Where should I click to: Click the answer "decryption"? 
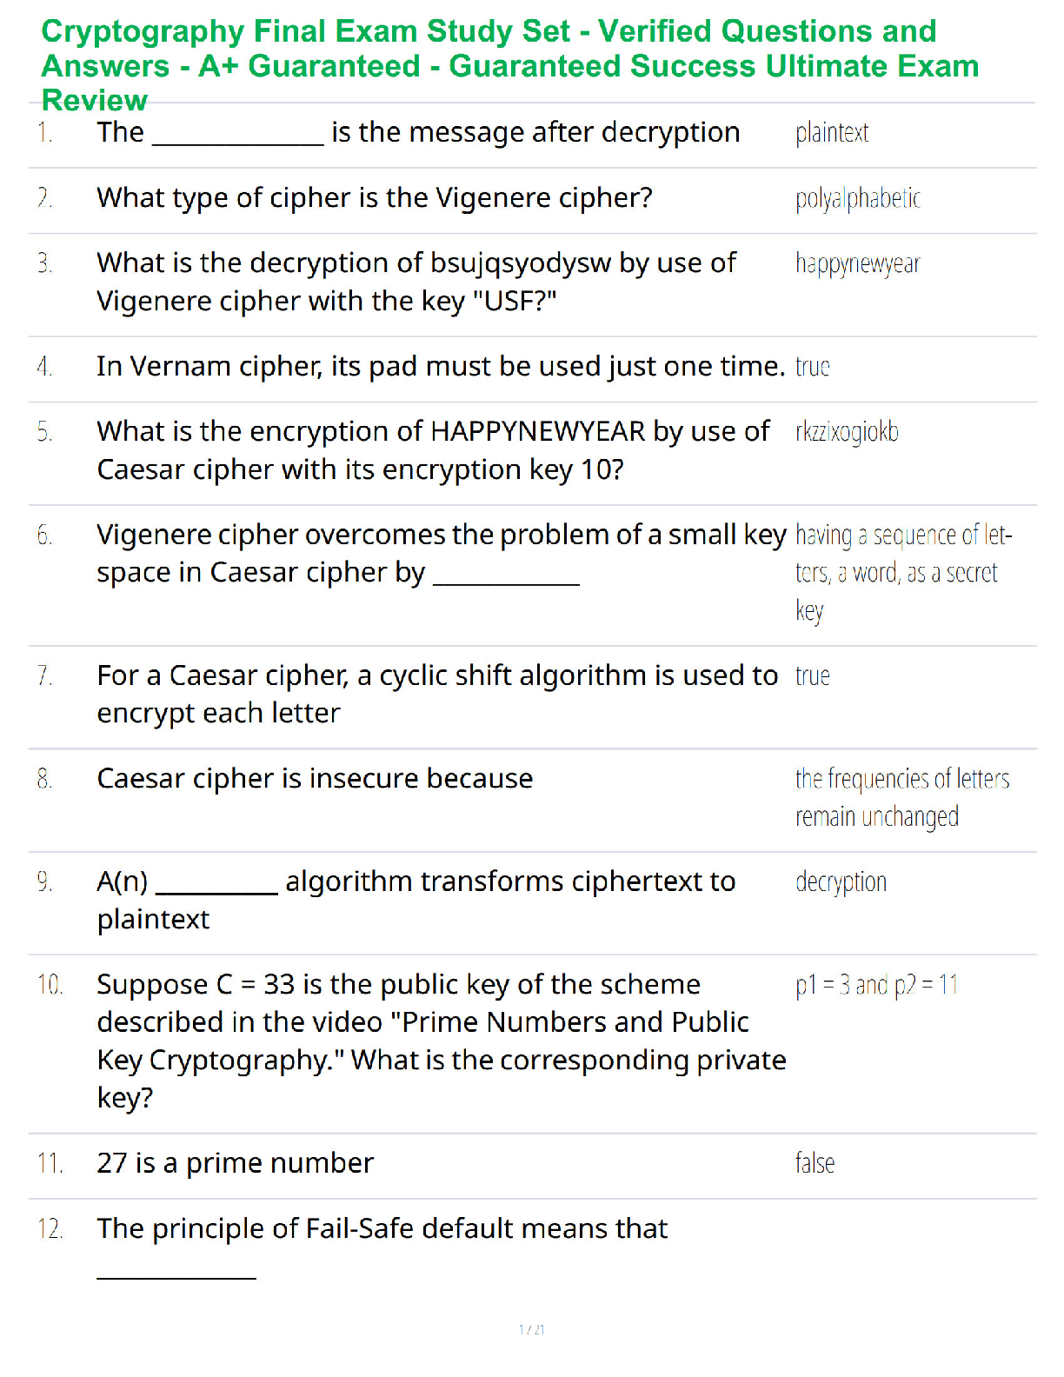pyautogui.click(x=841, y=882)
